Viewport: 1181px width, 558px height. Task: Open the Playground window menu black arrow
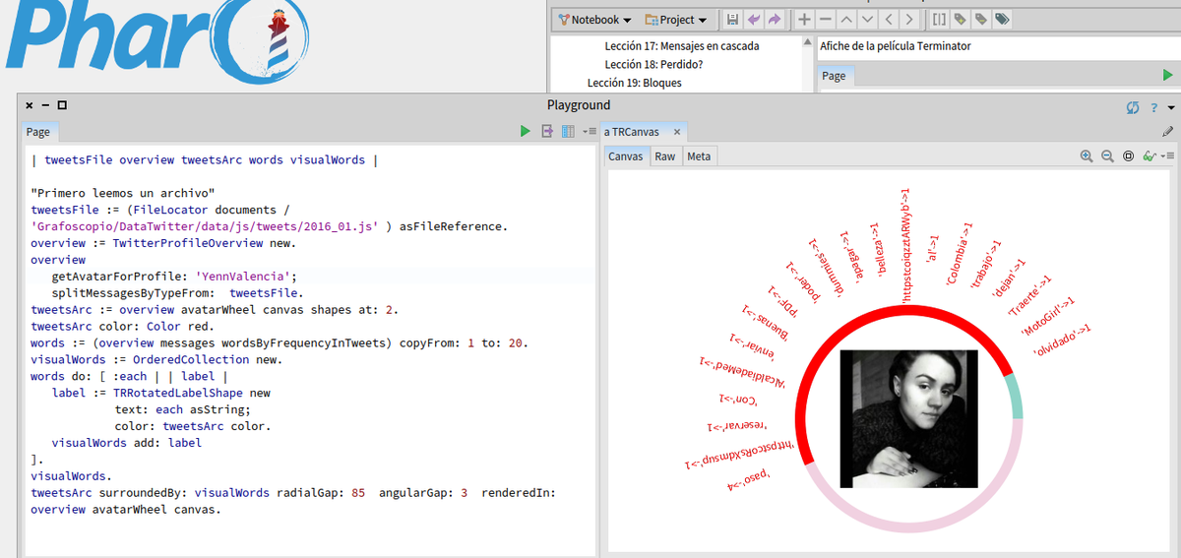[1171, 107]
